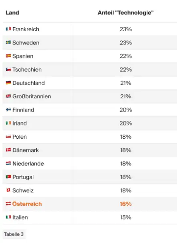Click the France flag icon
This screenshot has height=243, width=177.
8,29
